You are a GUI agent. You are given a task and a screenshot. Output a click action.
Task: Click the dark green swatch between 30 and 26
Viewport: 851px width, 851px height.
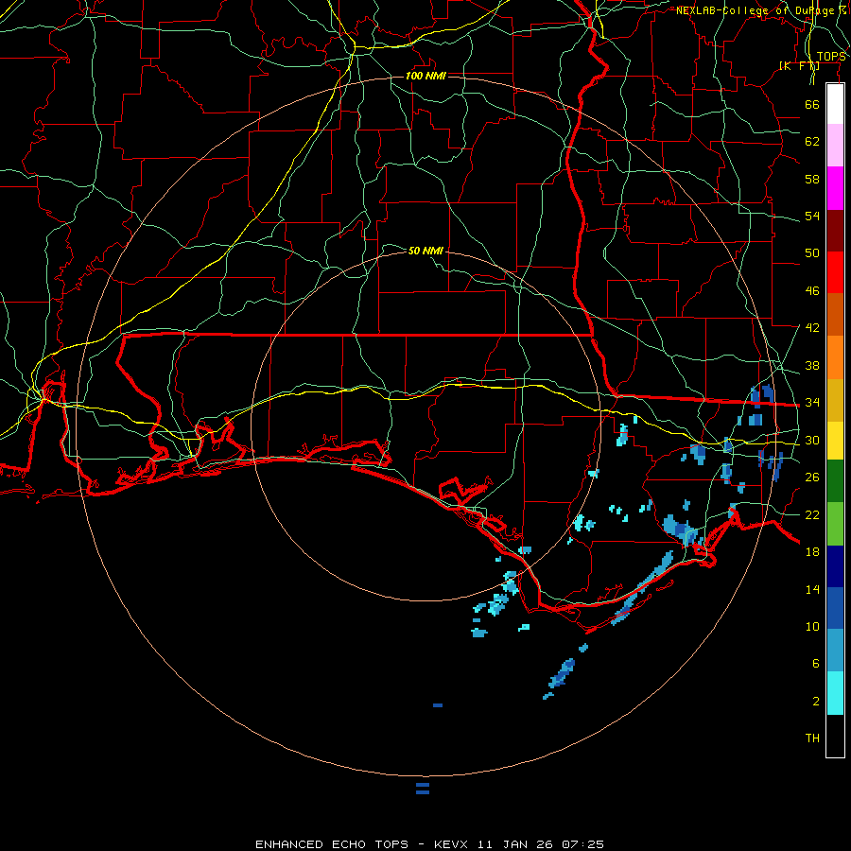pyautogui.click(x=835, y=481)
